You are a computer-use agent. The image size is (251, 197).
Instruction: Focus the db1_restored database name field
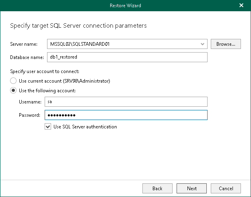126,57
